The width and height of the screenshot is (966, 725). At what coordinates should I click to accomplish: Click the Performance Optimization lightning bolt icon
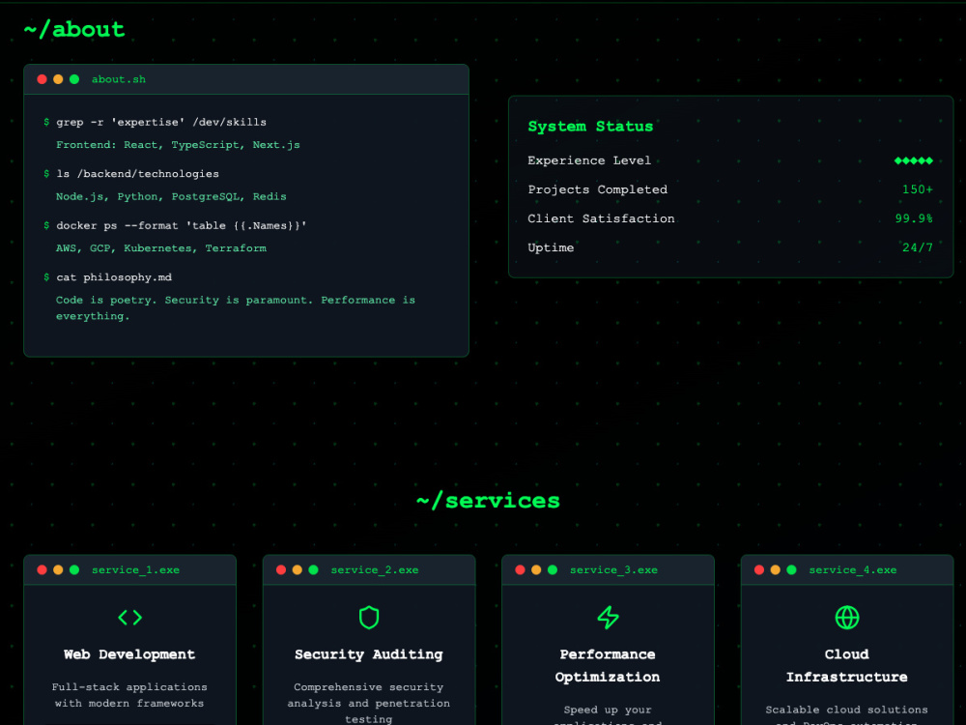[x=608, y=617]
